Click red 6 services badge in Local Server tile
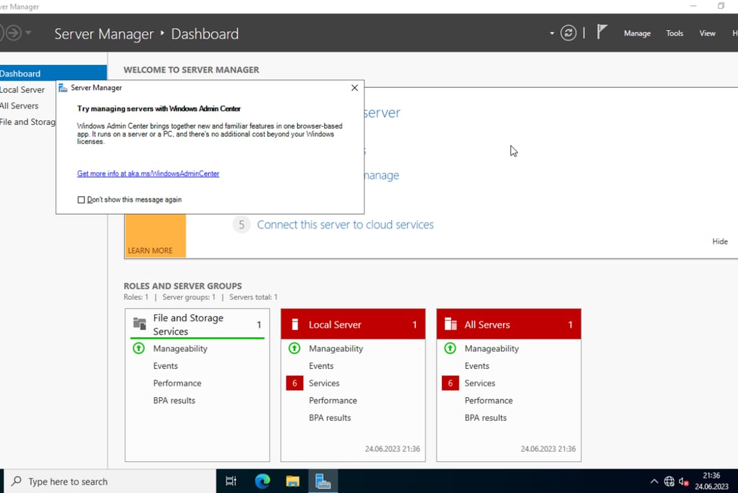The width and height of the screenshot is (738, 493). click(x=295, y=383)
